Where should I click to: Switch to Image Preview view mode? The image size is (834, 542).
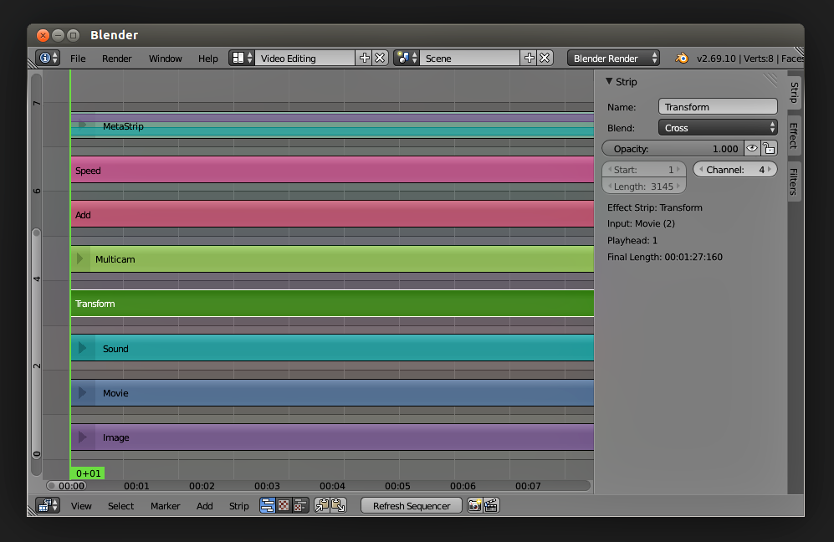click(x=284, y=505)
